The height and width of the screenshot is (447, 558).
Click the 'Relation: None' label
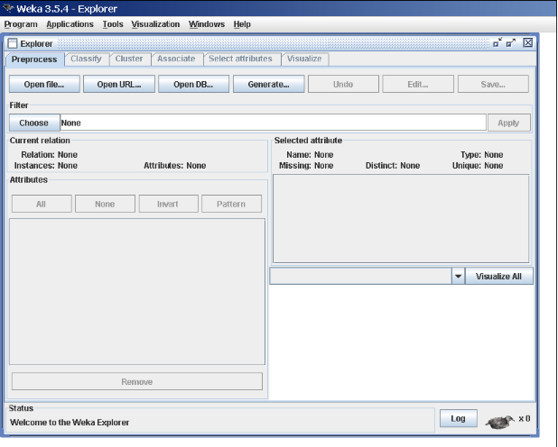[x=49, y=155]
